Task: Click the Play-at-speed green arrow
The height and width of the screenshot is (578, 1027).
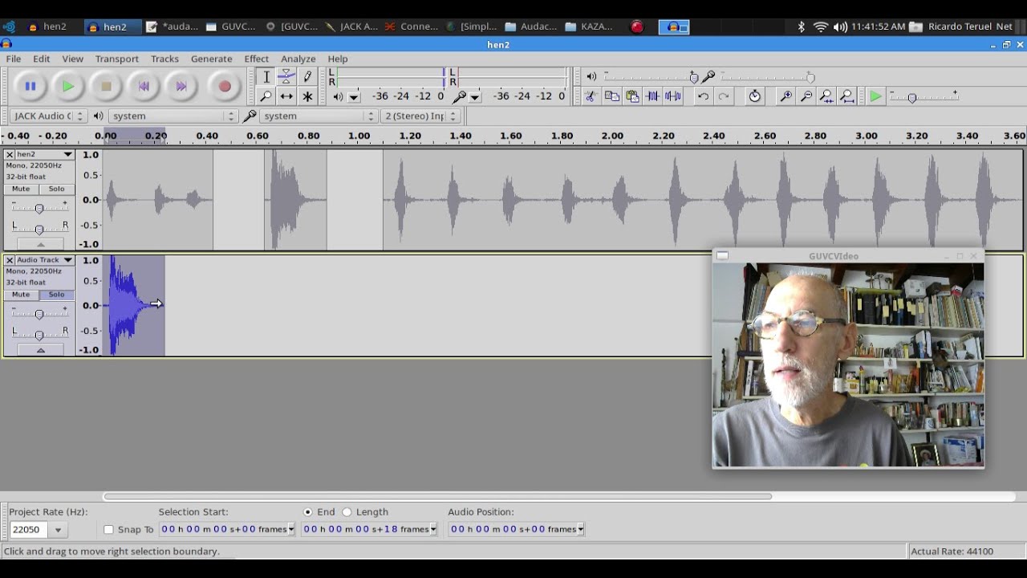Action: coord(876,96)
